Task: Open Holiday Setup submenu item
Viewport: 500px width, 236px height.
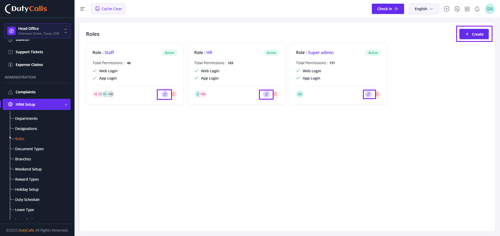Action: pyautogui.click(x=27, y=189)
